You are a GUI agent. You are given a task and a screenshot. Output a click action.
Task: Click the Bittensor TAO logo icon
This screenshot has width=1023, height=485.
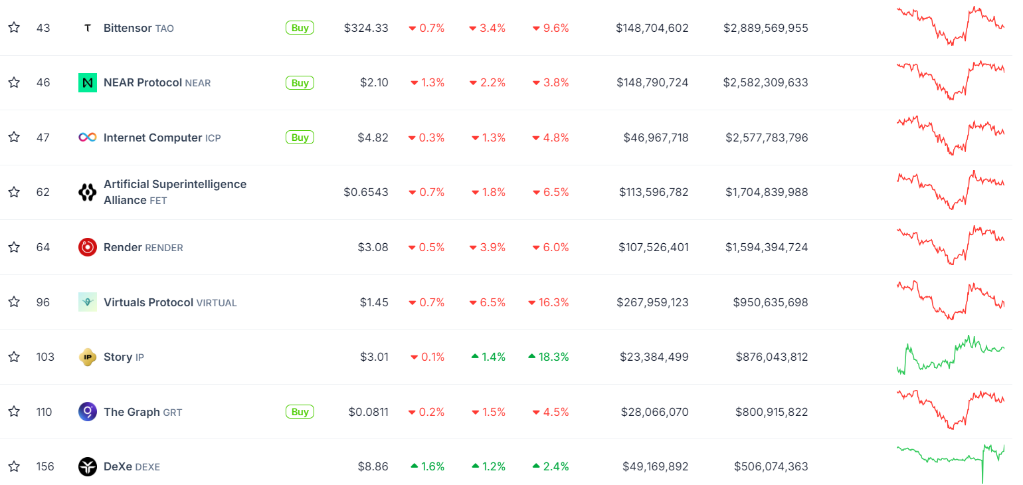pyautogui.click(x=87, y=28)
